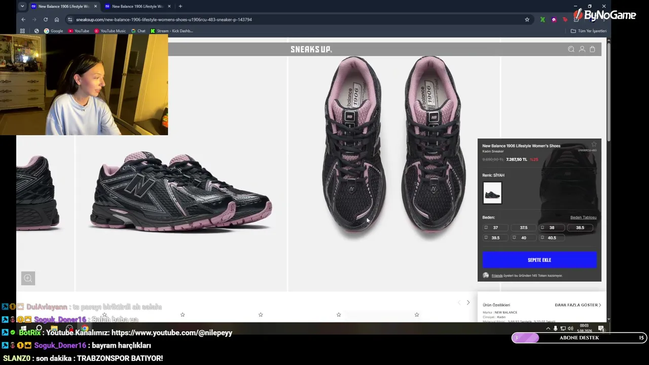649x365 pixels.
Task: Open the browser home page icon
Action: (x=57, y=19)
